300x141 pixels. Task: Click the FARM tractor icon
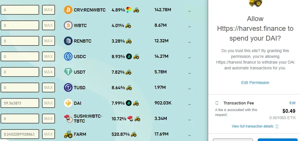(68, 134)
